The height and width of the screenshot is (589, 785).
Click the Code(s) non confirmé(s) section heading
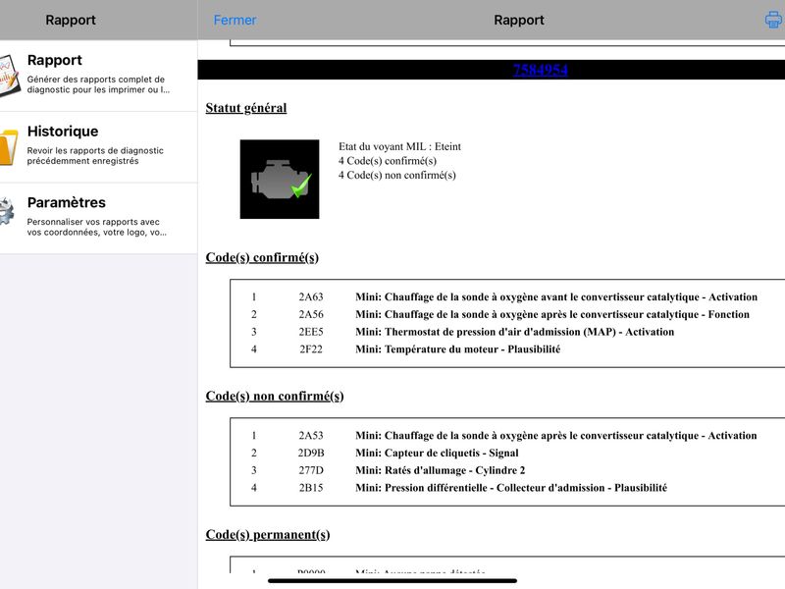point(275,397)
